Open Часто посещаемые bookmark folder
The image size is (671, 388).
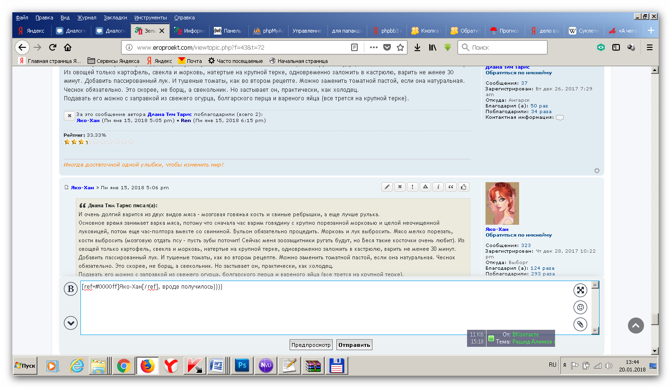point(236,61)
